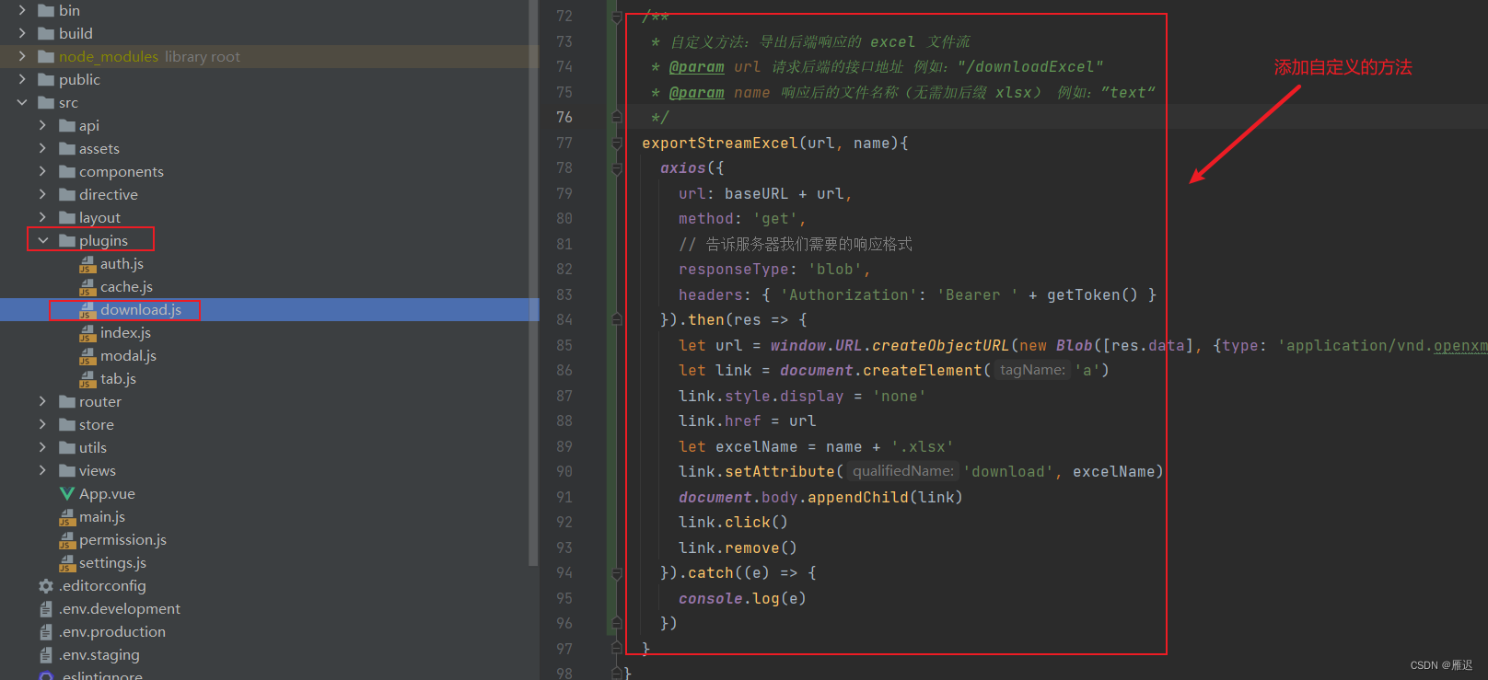The width and height of the screenshot is (1488, 680).
Task: Click line number 76 in gutter
Action: [x=564, y=118]
